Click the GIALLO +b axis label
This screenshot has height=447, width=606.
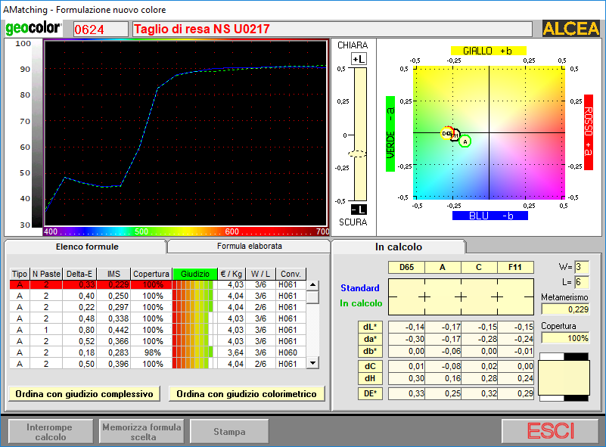tap(489, 51)
